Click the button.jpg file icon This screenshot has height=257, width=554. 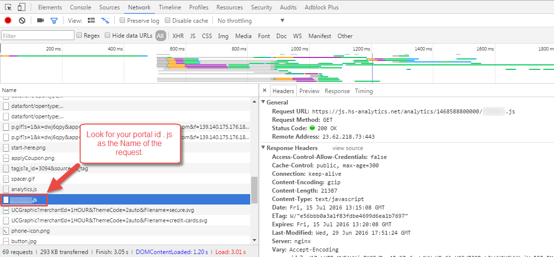click(5, 241)
